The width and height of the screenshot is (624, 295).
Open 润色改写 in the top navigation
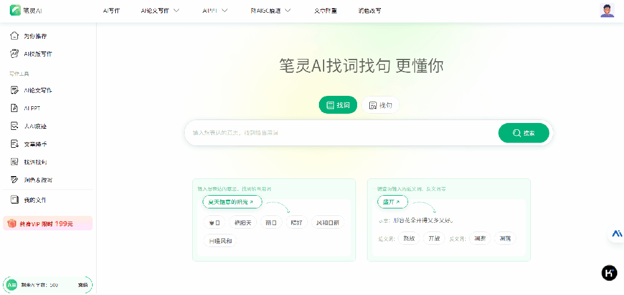tap(370, 11)
